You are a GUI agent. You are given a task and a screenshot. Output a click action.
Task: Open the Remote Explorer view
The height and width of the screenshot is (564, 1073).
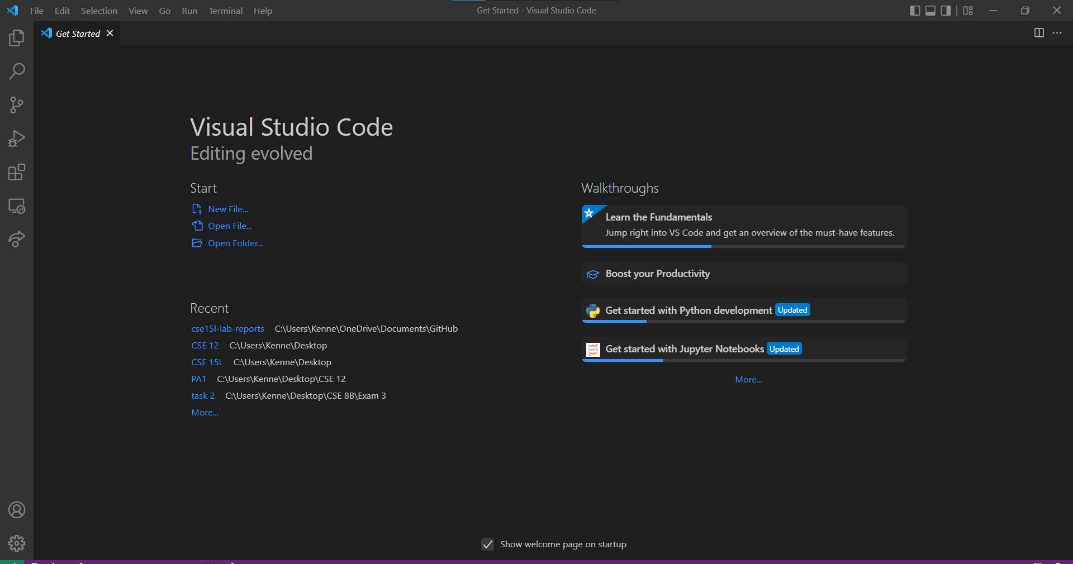pyautogui.click(x=17, y=206)
